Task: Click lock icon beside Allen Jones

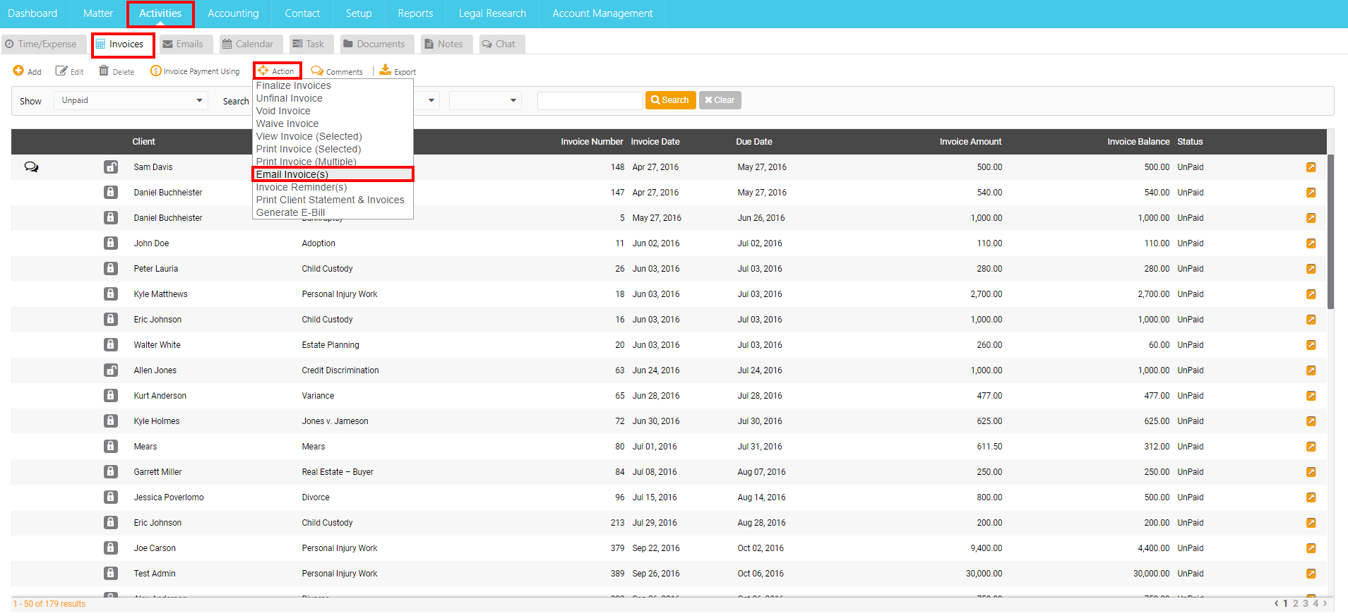Action: pos(111,370)
